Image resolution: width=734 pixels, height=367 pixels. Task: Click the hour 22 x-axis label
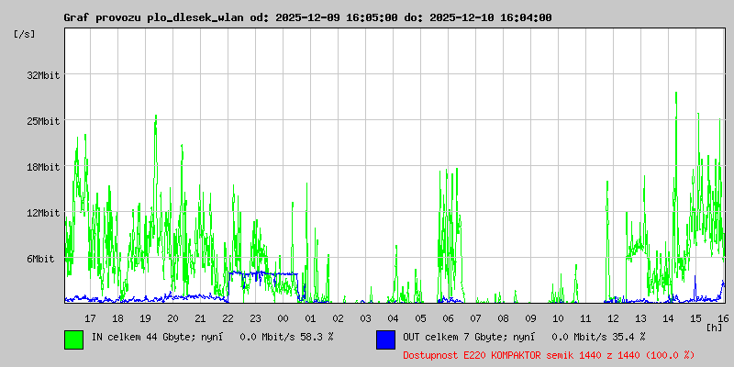(228, 318)
